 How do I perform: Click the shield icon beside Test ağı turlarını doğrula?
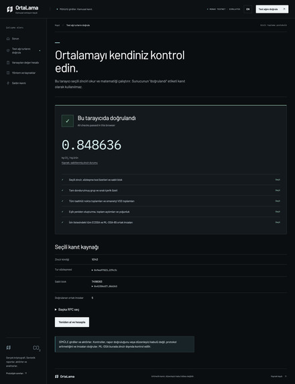click(8, 50)
